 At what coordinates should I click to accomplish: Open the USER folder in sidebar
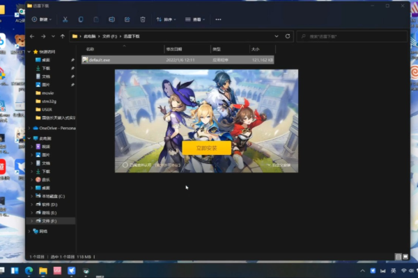[x=47, y=110]
